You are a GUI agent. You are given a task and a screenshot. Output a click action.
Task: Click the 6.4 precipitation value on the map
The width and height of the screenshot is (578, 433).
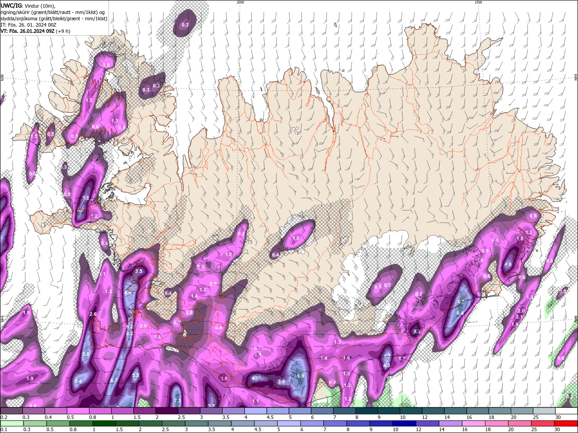point(460,313)
